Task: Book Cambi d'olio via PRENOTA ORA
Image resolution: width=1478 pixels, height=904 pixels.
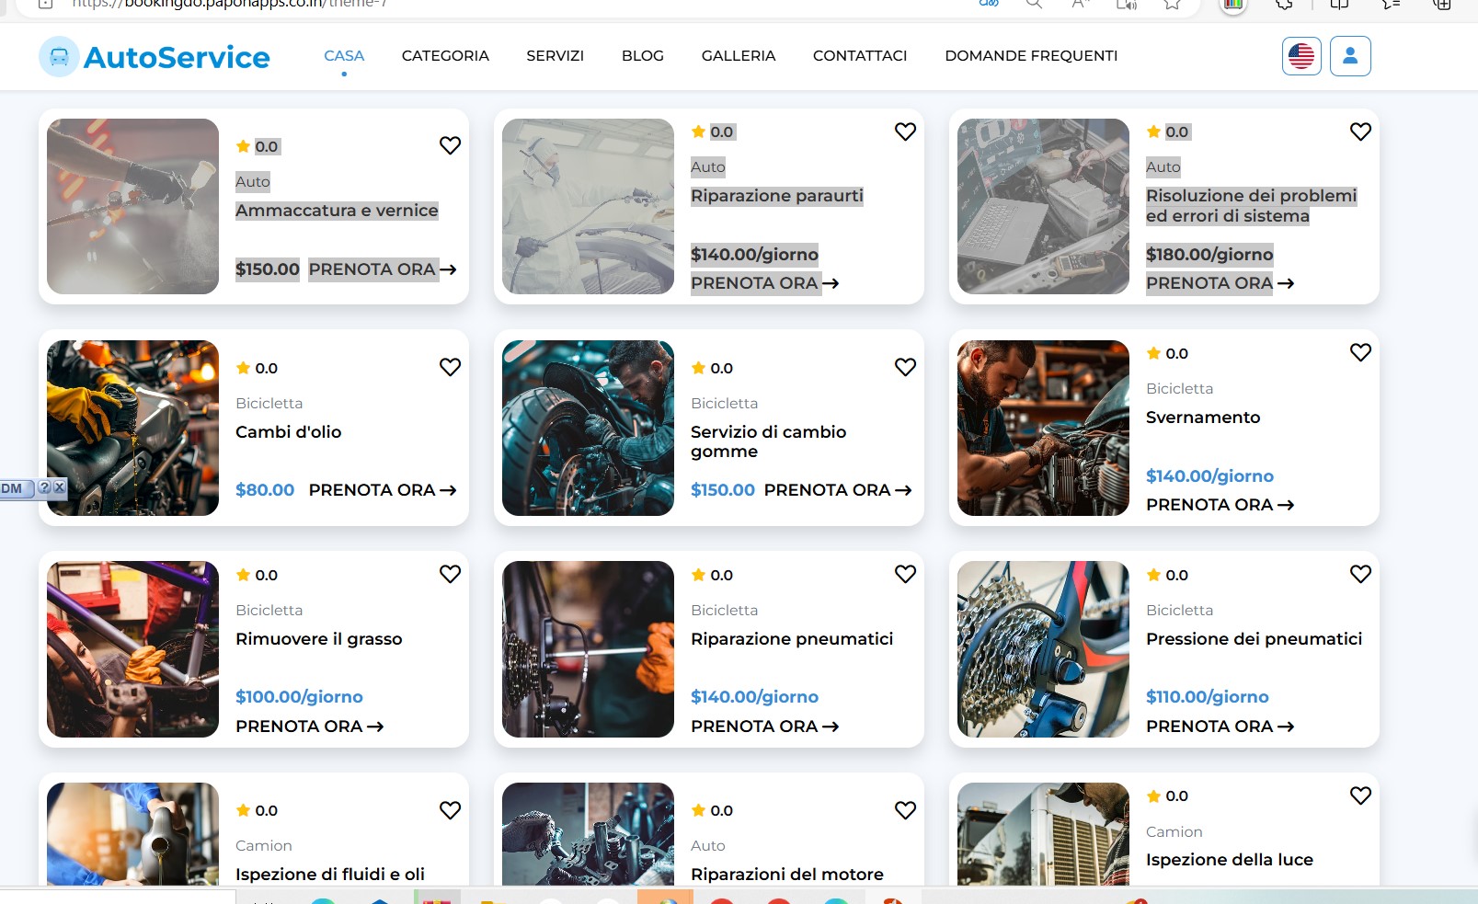Action: [383, 490]
